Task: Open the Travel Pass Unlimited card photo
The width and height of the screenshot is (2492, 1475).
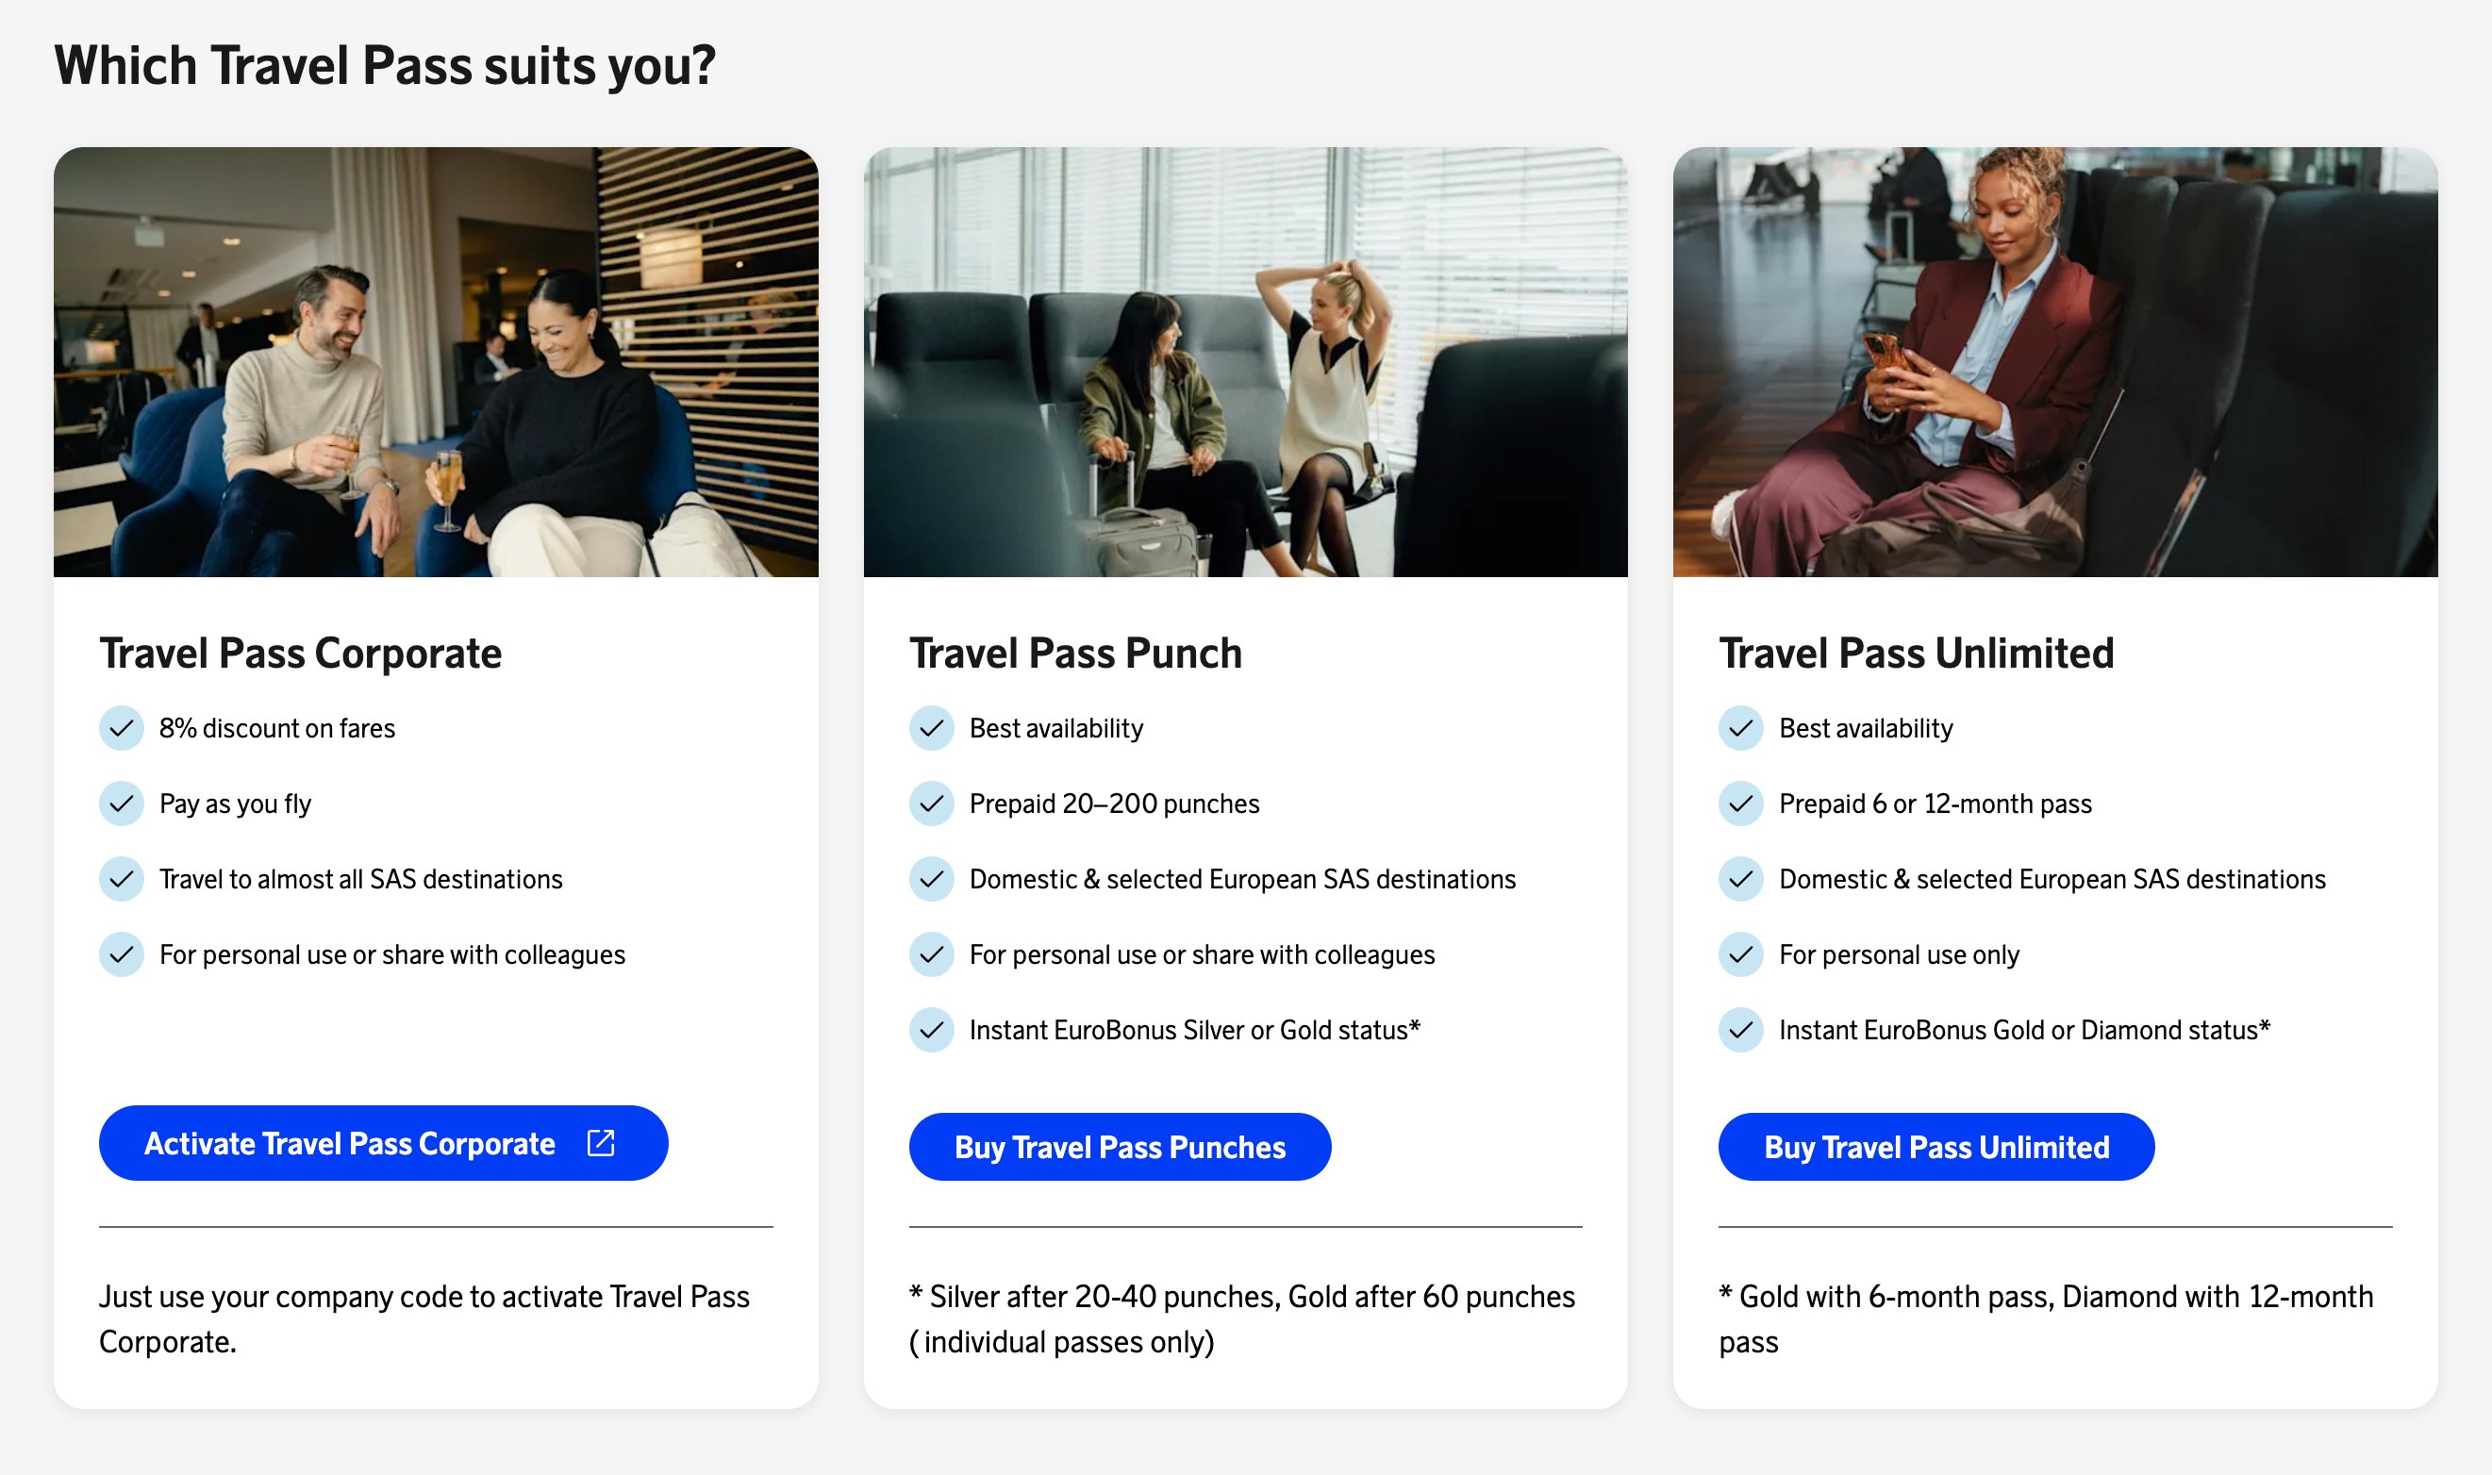Action: (x=2054, y=362)
